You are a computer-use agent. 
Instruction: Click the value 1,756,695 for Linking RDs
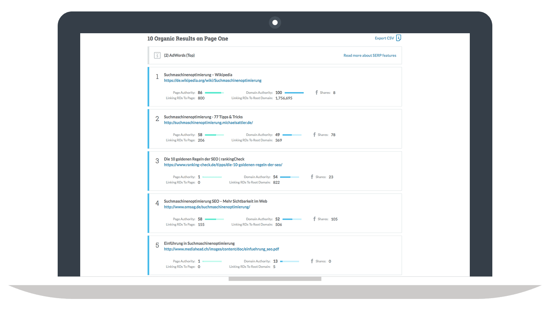284,98
